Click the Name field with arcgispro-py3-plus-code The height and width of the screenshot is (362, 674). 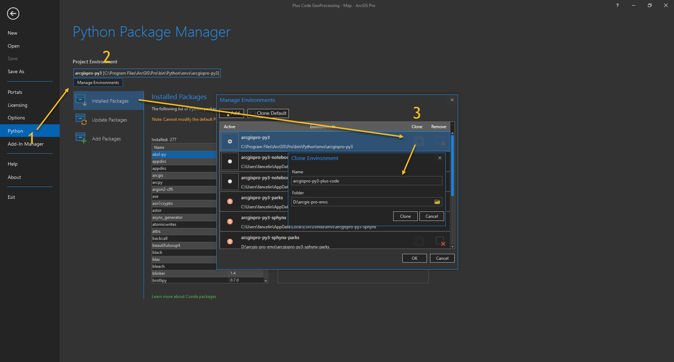click(x=366, y=181)
